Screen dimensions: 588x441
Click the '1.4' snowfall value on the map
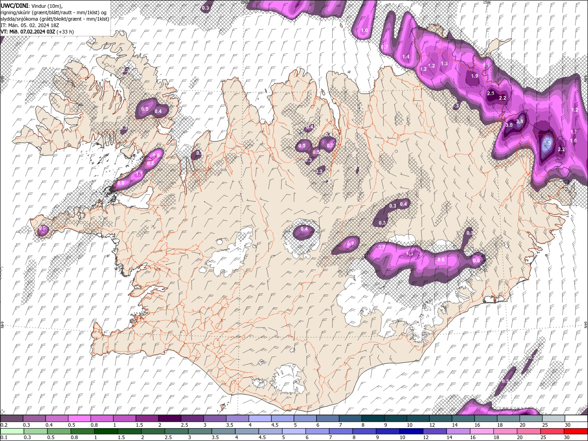tap(406, 57)
